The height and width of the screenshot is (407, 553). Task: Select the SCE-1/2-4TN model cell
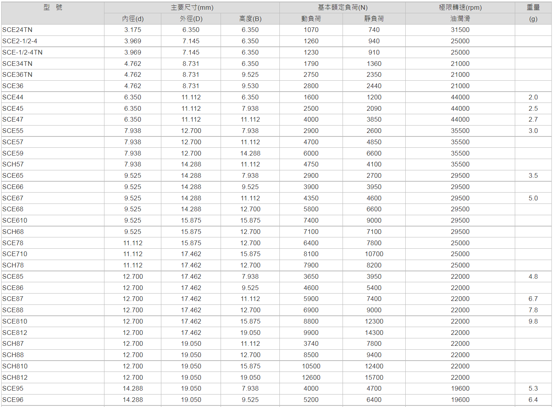[x=22, y=52]
